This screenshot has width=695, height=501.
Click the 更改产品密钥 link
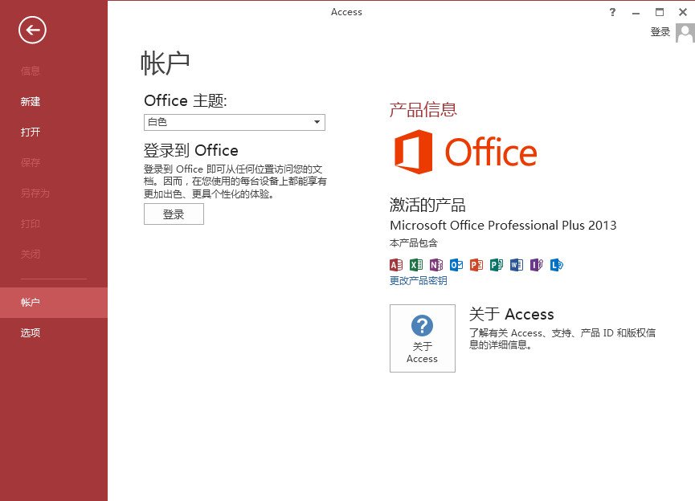pyautogui.click(x=418, y=280)
